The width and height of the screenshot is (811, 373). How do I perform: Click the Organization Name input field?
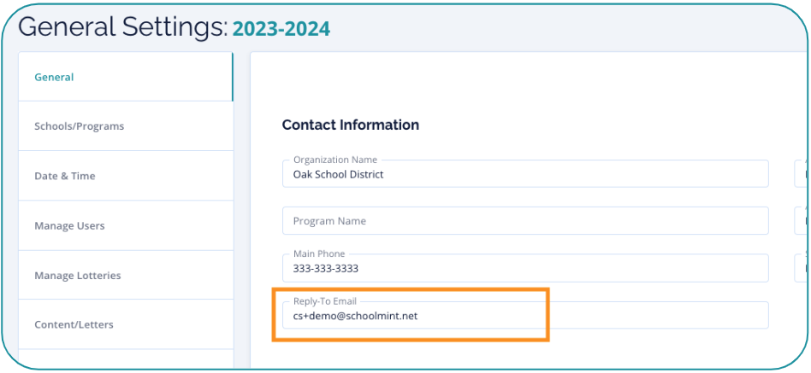[524, 175]
